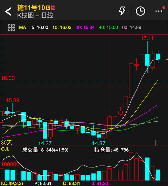Select the MA indicator label

(x=23, y=27)
